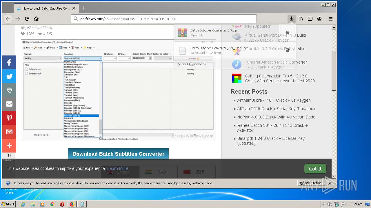Open the Windows Start menu
Screen dimensions: 371x208
pos(8,204)
